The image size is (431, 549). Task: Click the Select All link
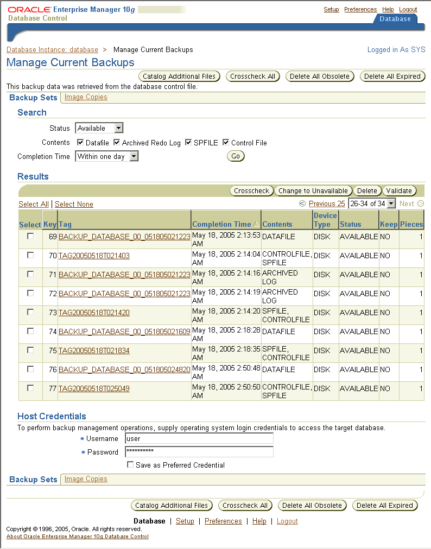point(33,204)
